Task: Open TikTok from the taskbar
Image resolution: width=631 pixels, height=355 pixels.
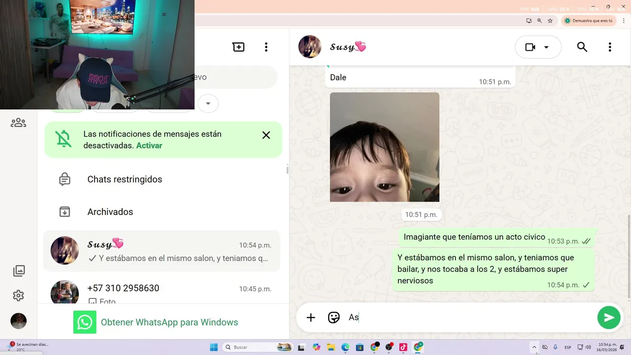Action: pyautogui.click(x=403, y=347)
